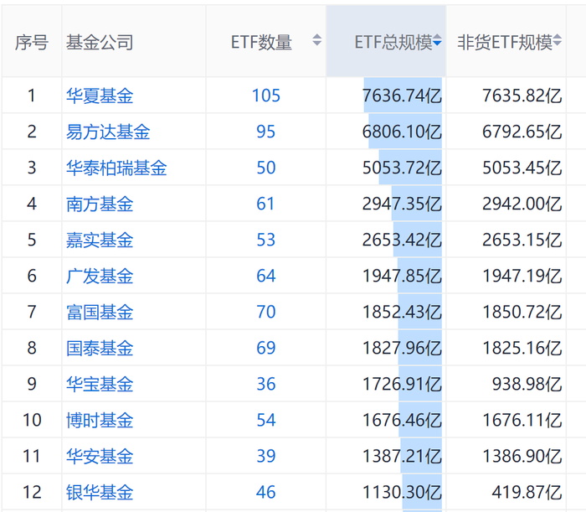Open 华夏基金 company link

(x=100, y=96)
